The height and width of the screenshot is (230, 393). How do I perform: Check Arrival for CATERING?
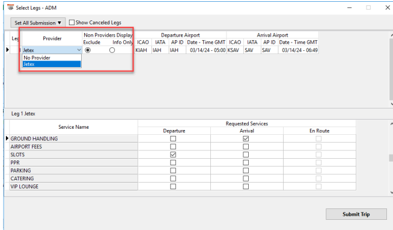(x=246, y=178)
